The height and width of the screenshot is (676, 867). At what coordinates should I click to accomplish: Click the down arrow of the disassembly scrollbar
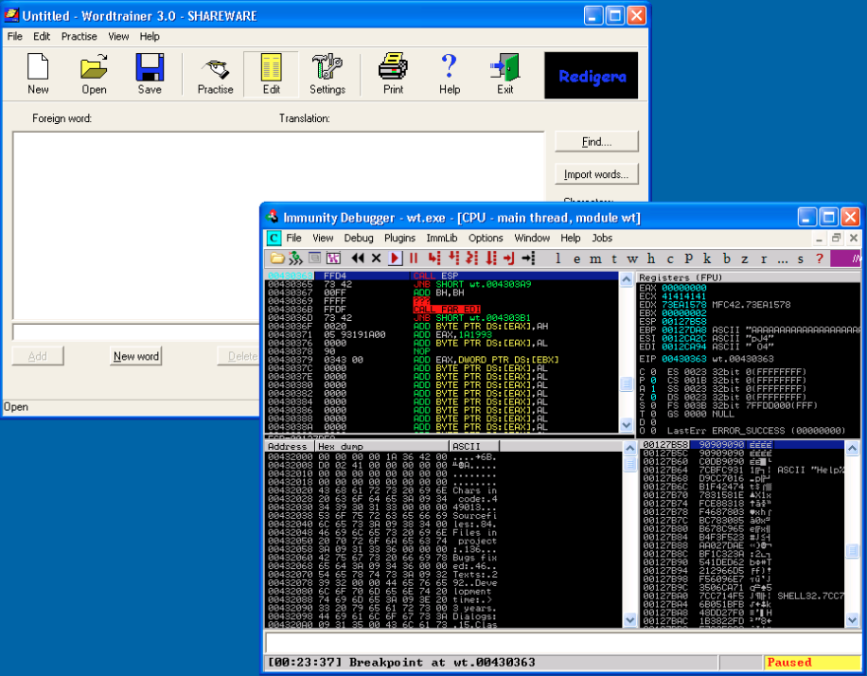[626, 425]
